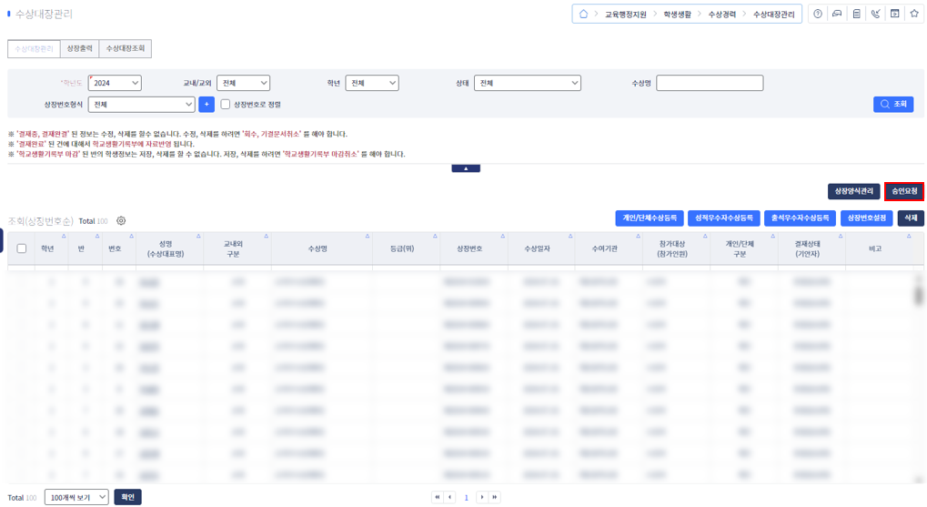Click 학생생활 in the breadcrumb
Screen dimensions: 927x507
677,15
